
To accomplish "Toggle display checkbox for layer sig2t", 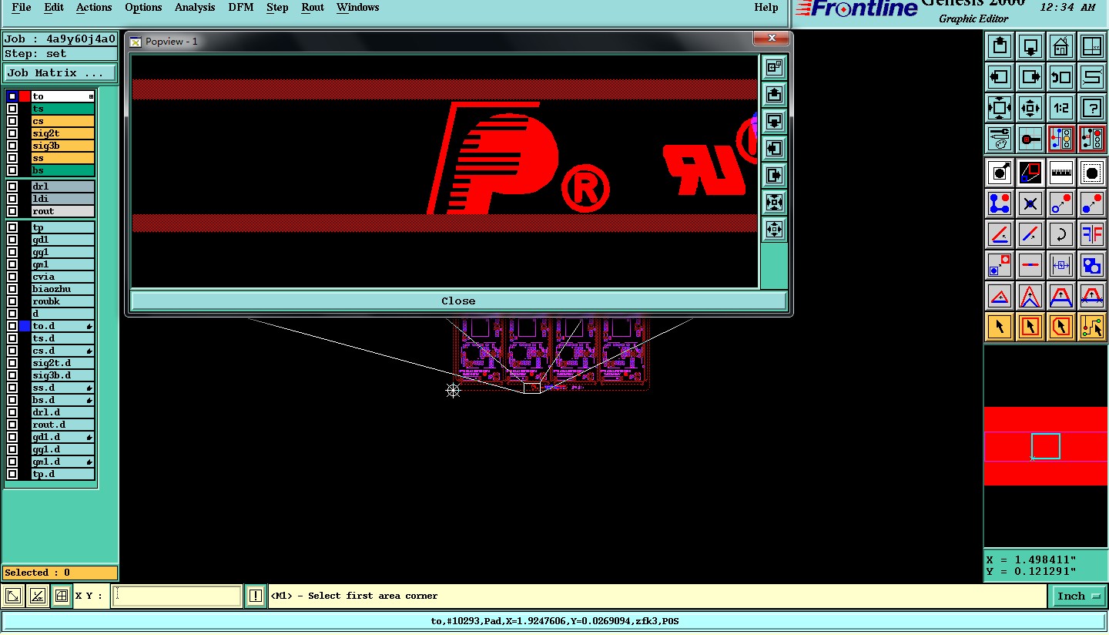I will coord(12,133).
